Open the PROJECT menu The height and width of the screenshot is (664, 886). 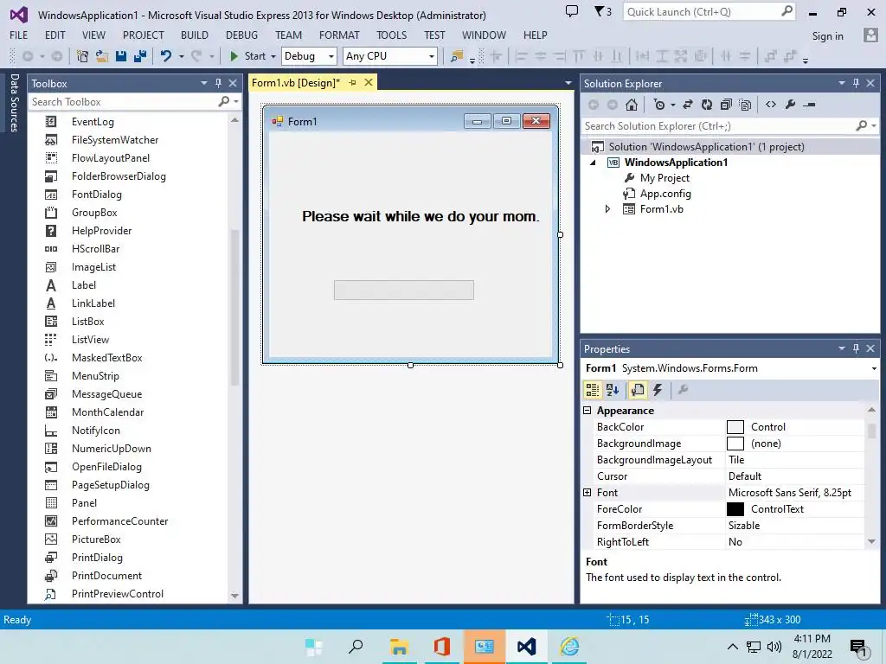[x=143, y=35]
